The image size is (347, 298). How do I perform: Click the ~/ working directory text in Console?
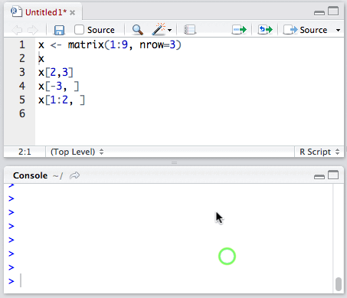57,176
